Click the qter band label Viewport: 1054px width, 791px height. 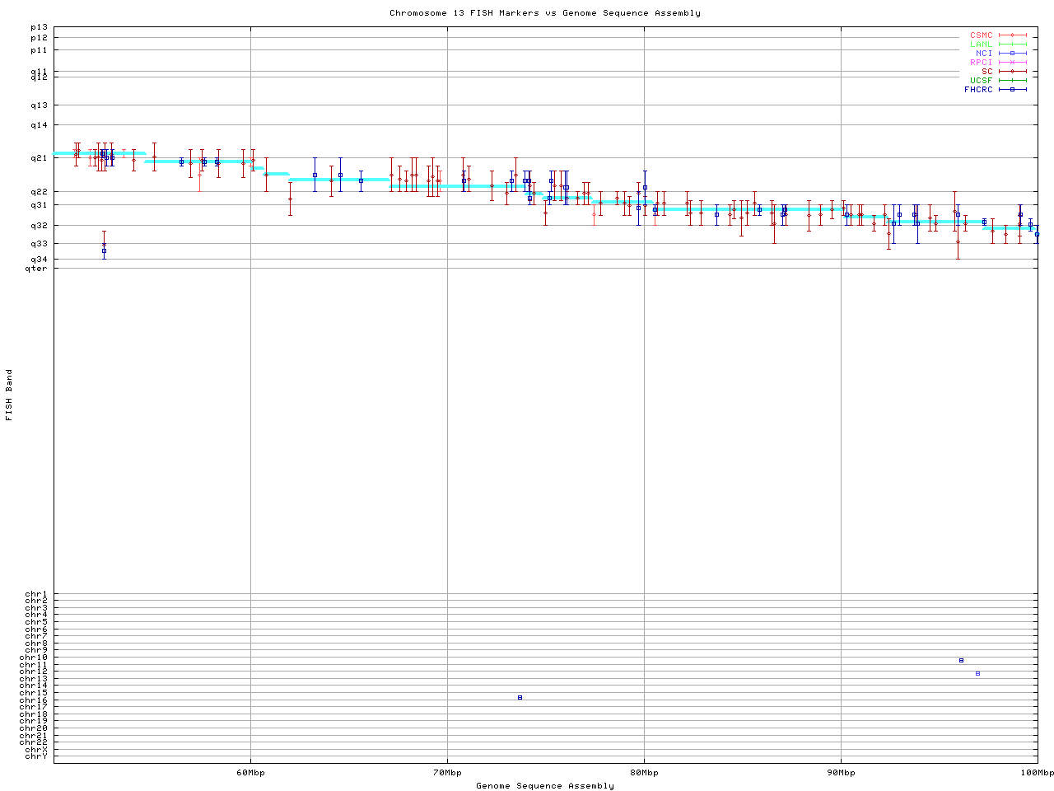tap(36, 268)
